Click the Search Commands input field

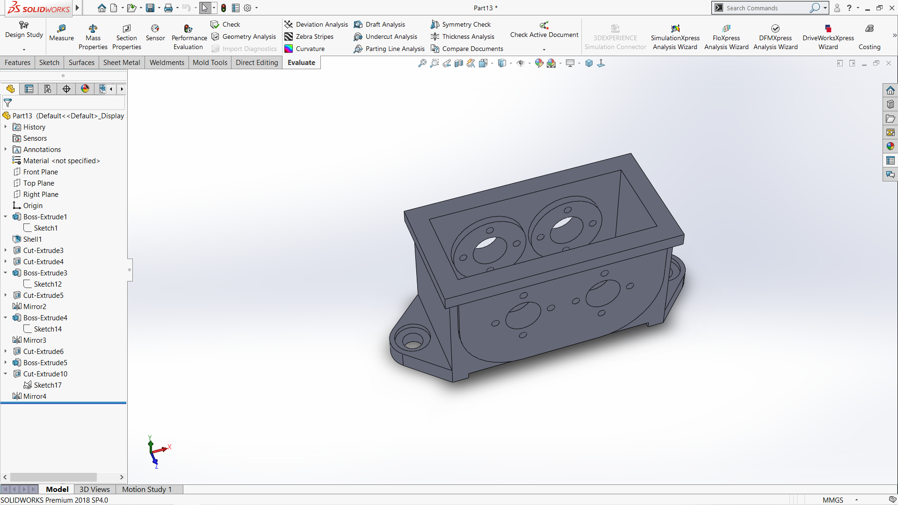[766, 8]
